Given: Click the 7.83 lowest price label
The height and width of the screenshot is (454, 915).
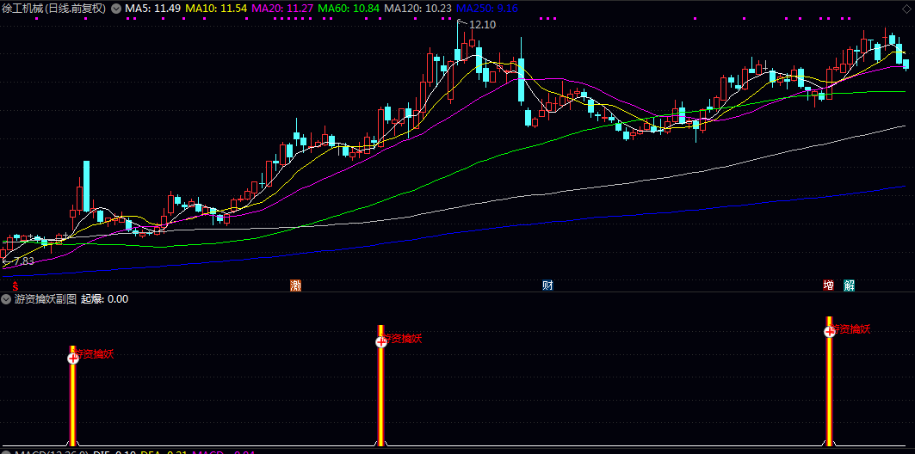Looking at the screenshot, I should point(22,261).
